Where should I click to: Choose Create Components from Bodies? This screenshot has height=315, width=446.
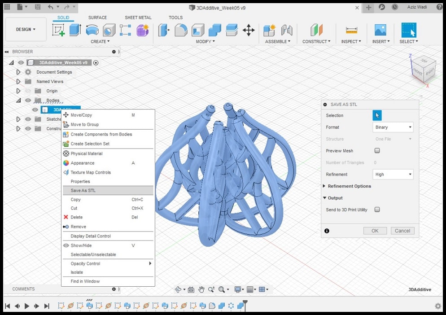click(108, 134)
